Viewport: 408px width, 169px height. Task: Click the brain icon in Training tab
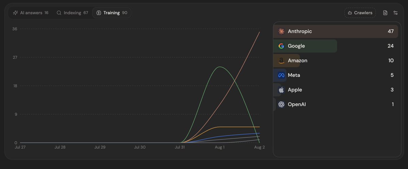click(99, 13)
